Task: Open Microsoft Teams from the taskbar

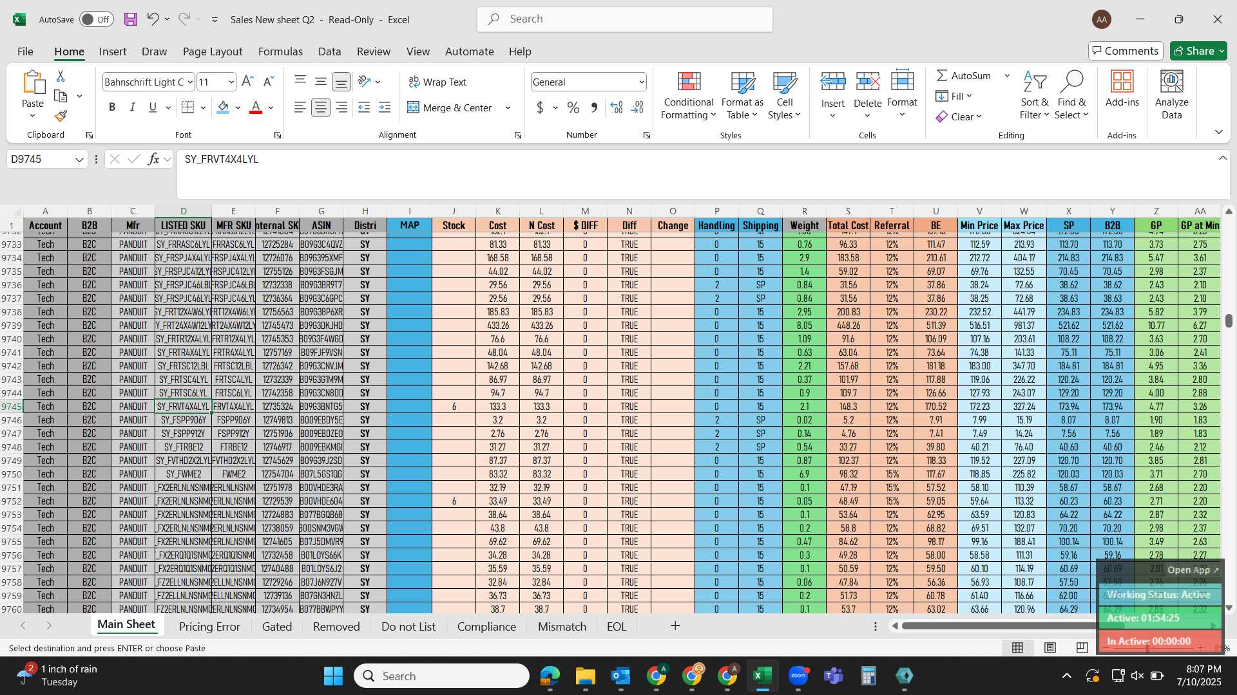Action: click(x=833, y=676)
